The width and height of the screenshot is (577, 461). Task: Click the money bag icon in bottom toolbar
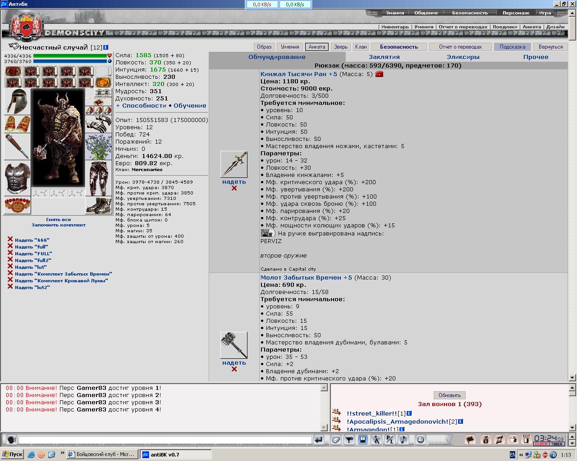coord(485,440)
